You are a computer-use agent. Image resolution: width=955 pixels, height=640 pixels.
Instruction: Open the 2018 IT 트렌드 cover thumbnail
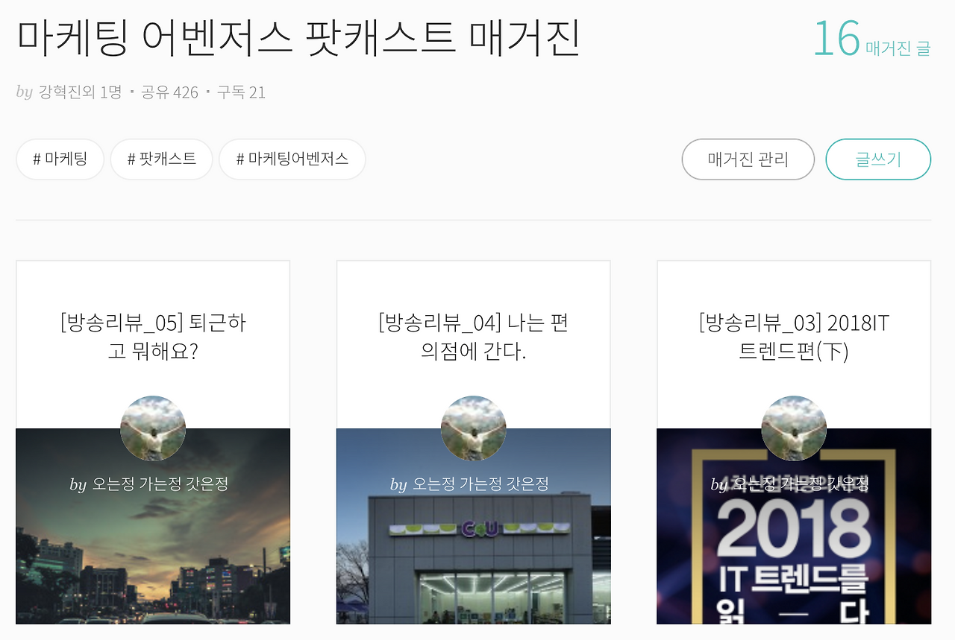coord(794,551)
